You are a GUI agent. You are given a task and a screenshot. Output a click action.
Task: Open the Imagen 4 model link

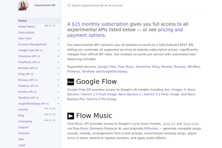pos(178,90)
